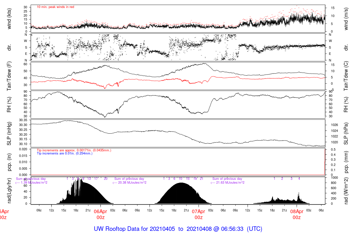Select the '06Apr' date label
The height and width of the screenshot is (243, 356).
[100, 211]
